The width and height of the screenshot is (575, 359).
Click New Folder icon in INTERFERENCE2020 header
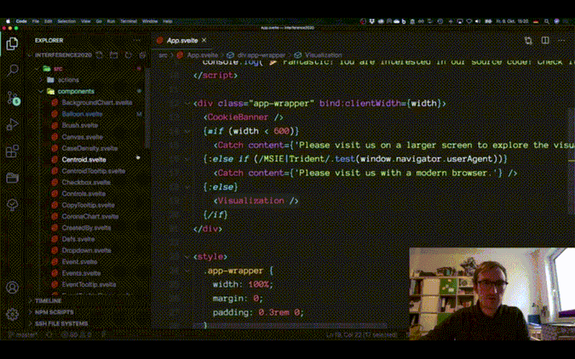(114, 55)
